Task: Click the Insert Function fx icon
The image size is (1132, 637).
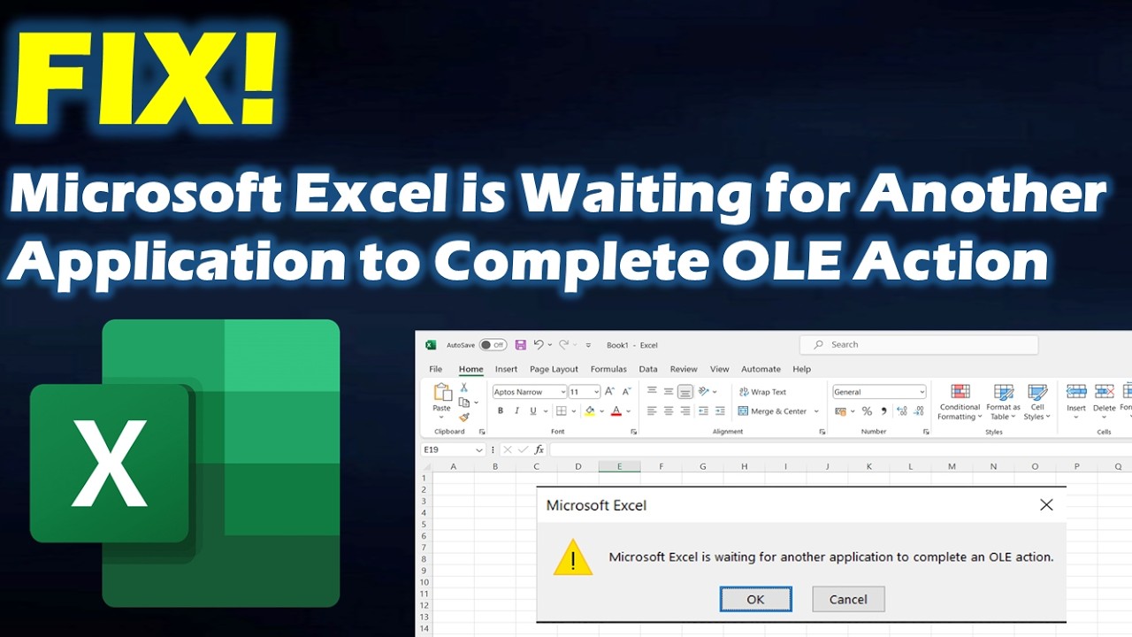Action: (539, 450)
